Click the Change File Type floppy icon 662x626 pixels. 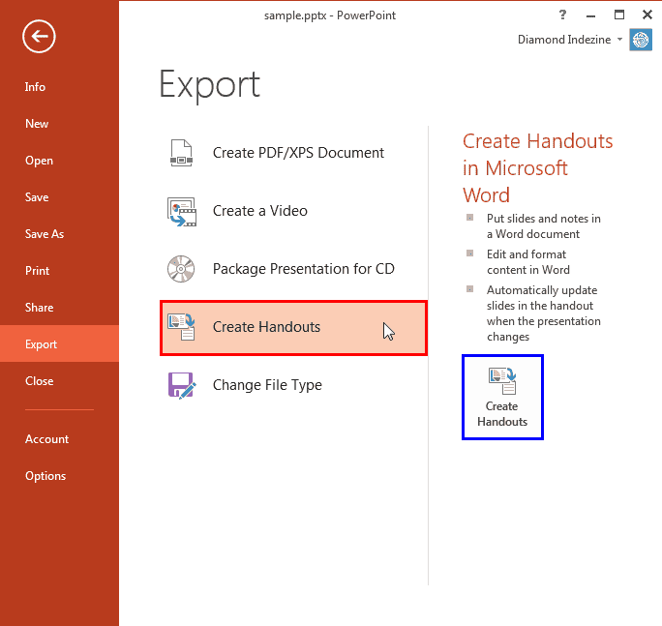pyautogui.click(x=182, y=385)
